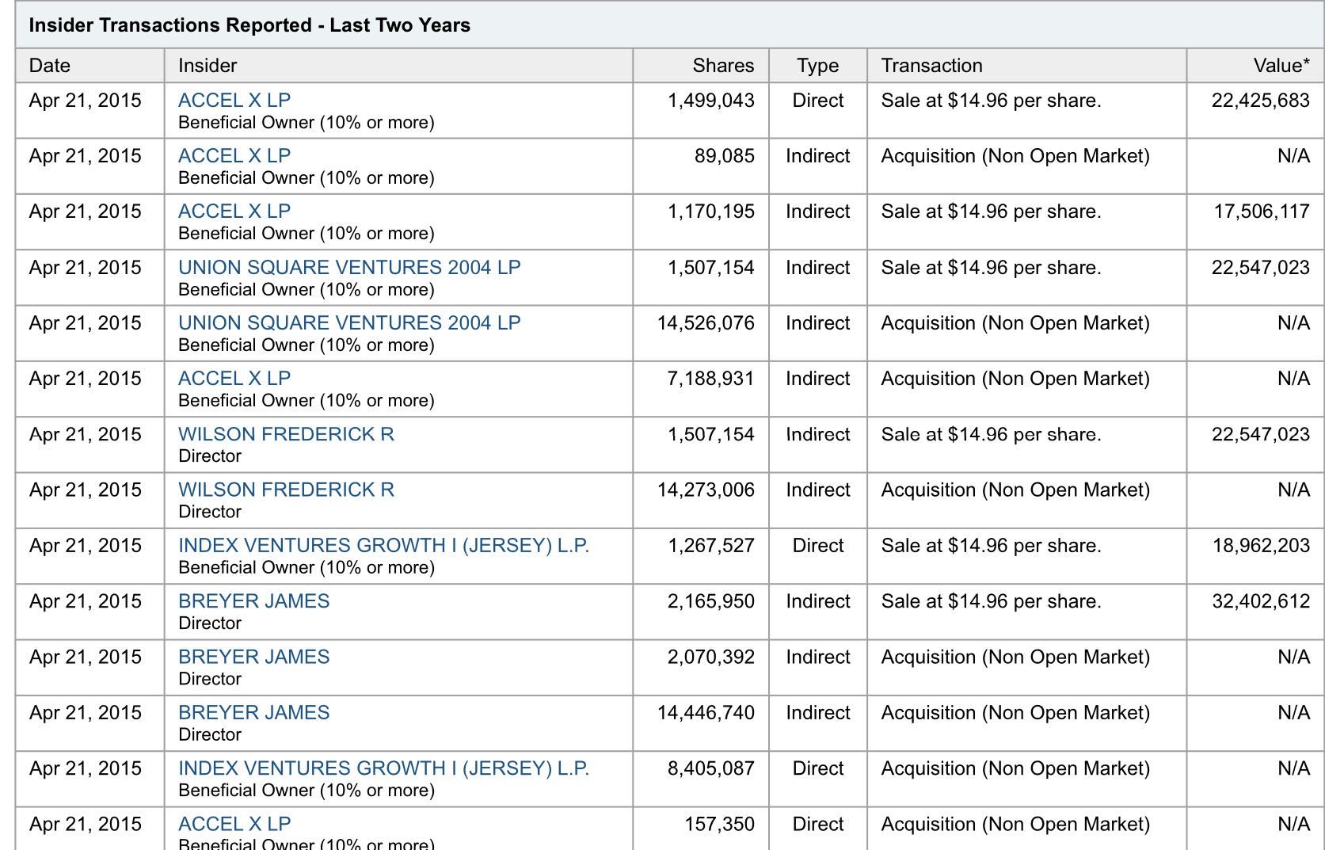Select share count 14,273,006
This screenshot has width=1325, height=850.
pos(706,490)
